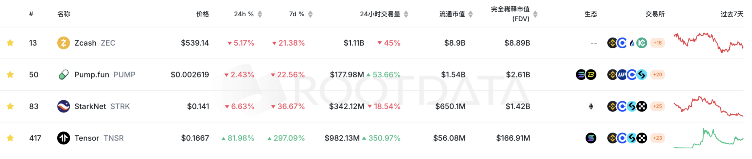
Task: Sort by the 7d % column arrows
Action: coord(310,14)
